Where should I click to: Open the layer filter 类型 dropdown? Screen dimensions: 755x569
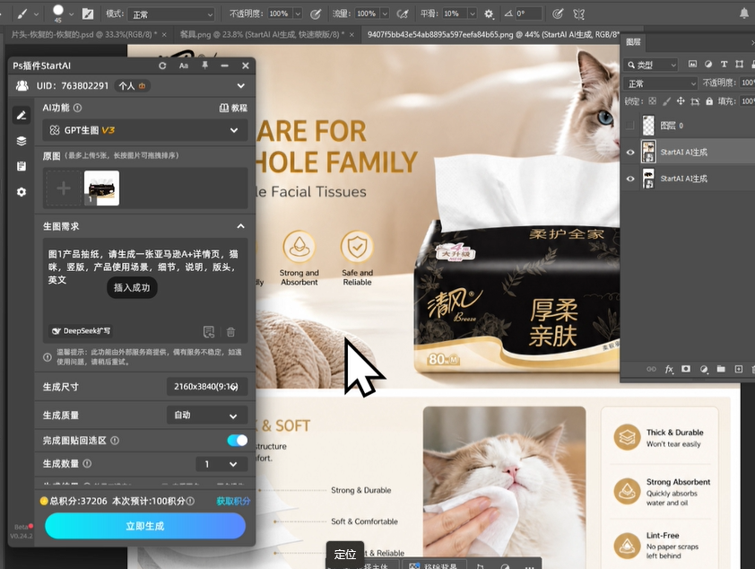click(x=651, y=65)
